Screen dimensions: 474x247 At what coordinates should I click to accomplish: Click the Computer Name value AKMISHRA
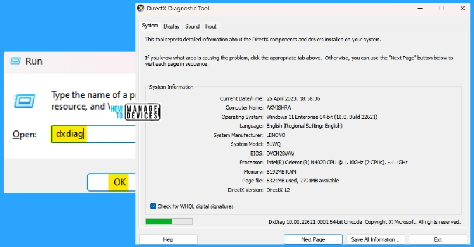coord(278,108)
